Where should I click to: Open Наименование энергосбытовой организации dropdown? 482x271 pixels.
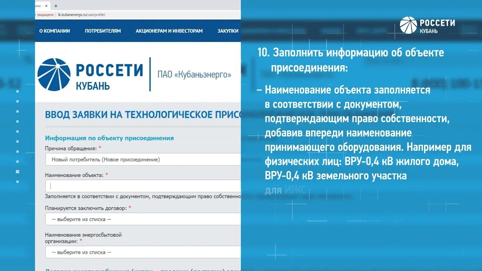pyautogui.click(x=143, y=252)
